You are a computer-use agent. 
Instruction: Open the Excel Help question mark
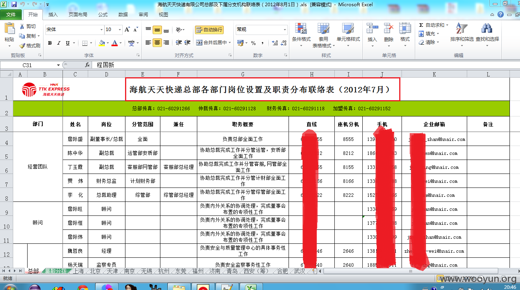click(501, 14)
